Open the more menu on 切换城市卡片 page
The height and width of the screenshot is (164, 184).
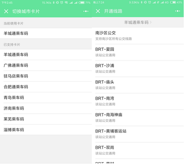tap(86, 11)
